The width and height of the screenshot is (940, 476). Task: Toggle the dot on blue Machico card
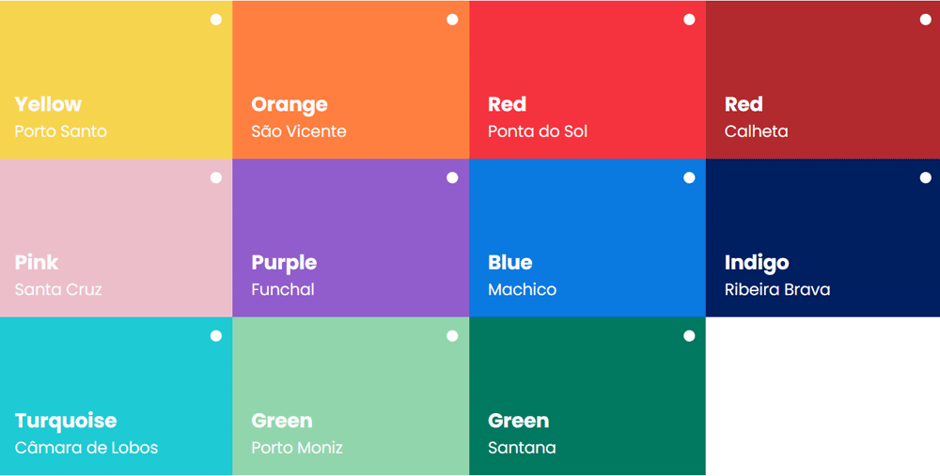689,177
